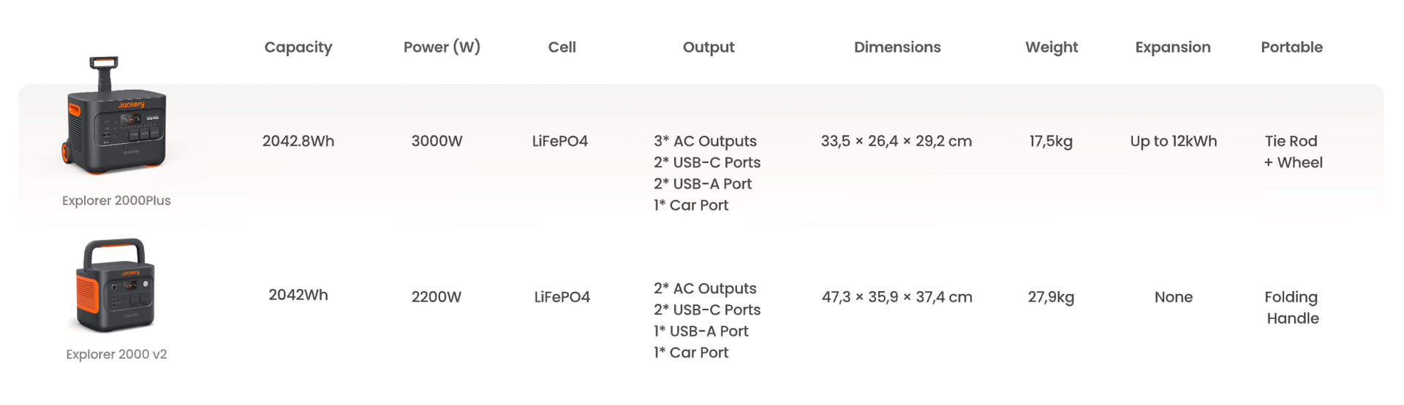Click the Up to 12kWh expansion value
Viewport: 1404px width, 405px height.
[x=1174, y=142]
